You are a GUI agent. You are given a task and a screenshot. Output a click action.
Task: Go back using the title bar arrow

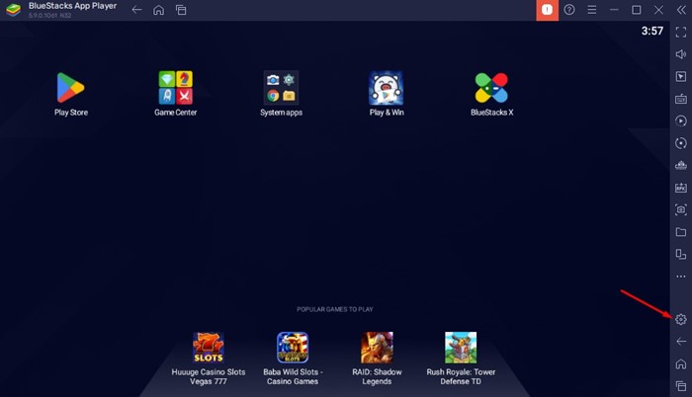point(136,10)
